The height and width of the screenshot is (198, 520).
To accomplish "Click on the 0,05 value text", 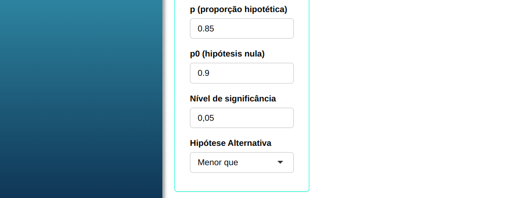I will pyautogui.click(x=206, y=118).
